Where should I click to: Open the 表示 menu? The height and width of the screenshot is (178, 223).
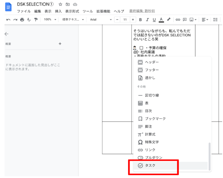pos(48,11)
